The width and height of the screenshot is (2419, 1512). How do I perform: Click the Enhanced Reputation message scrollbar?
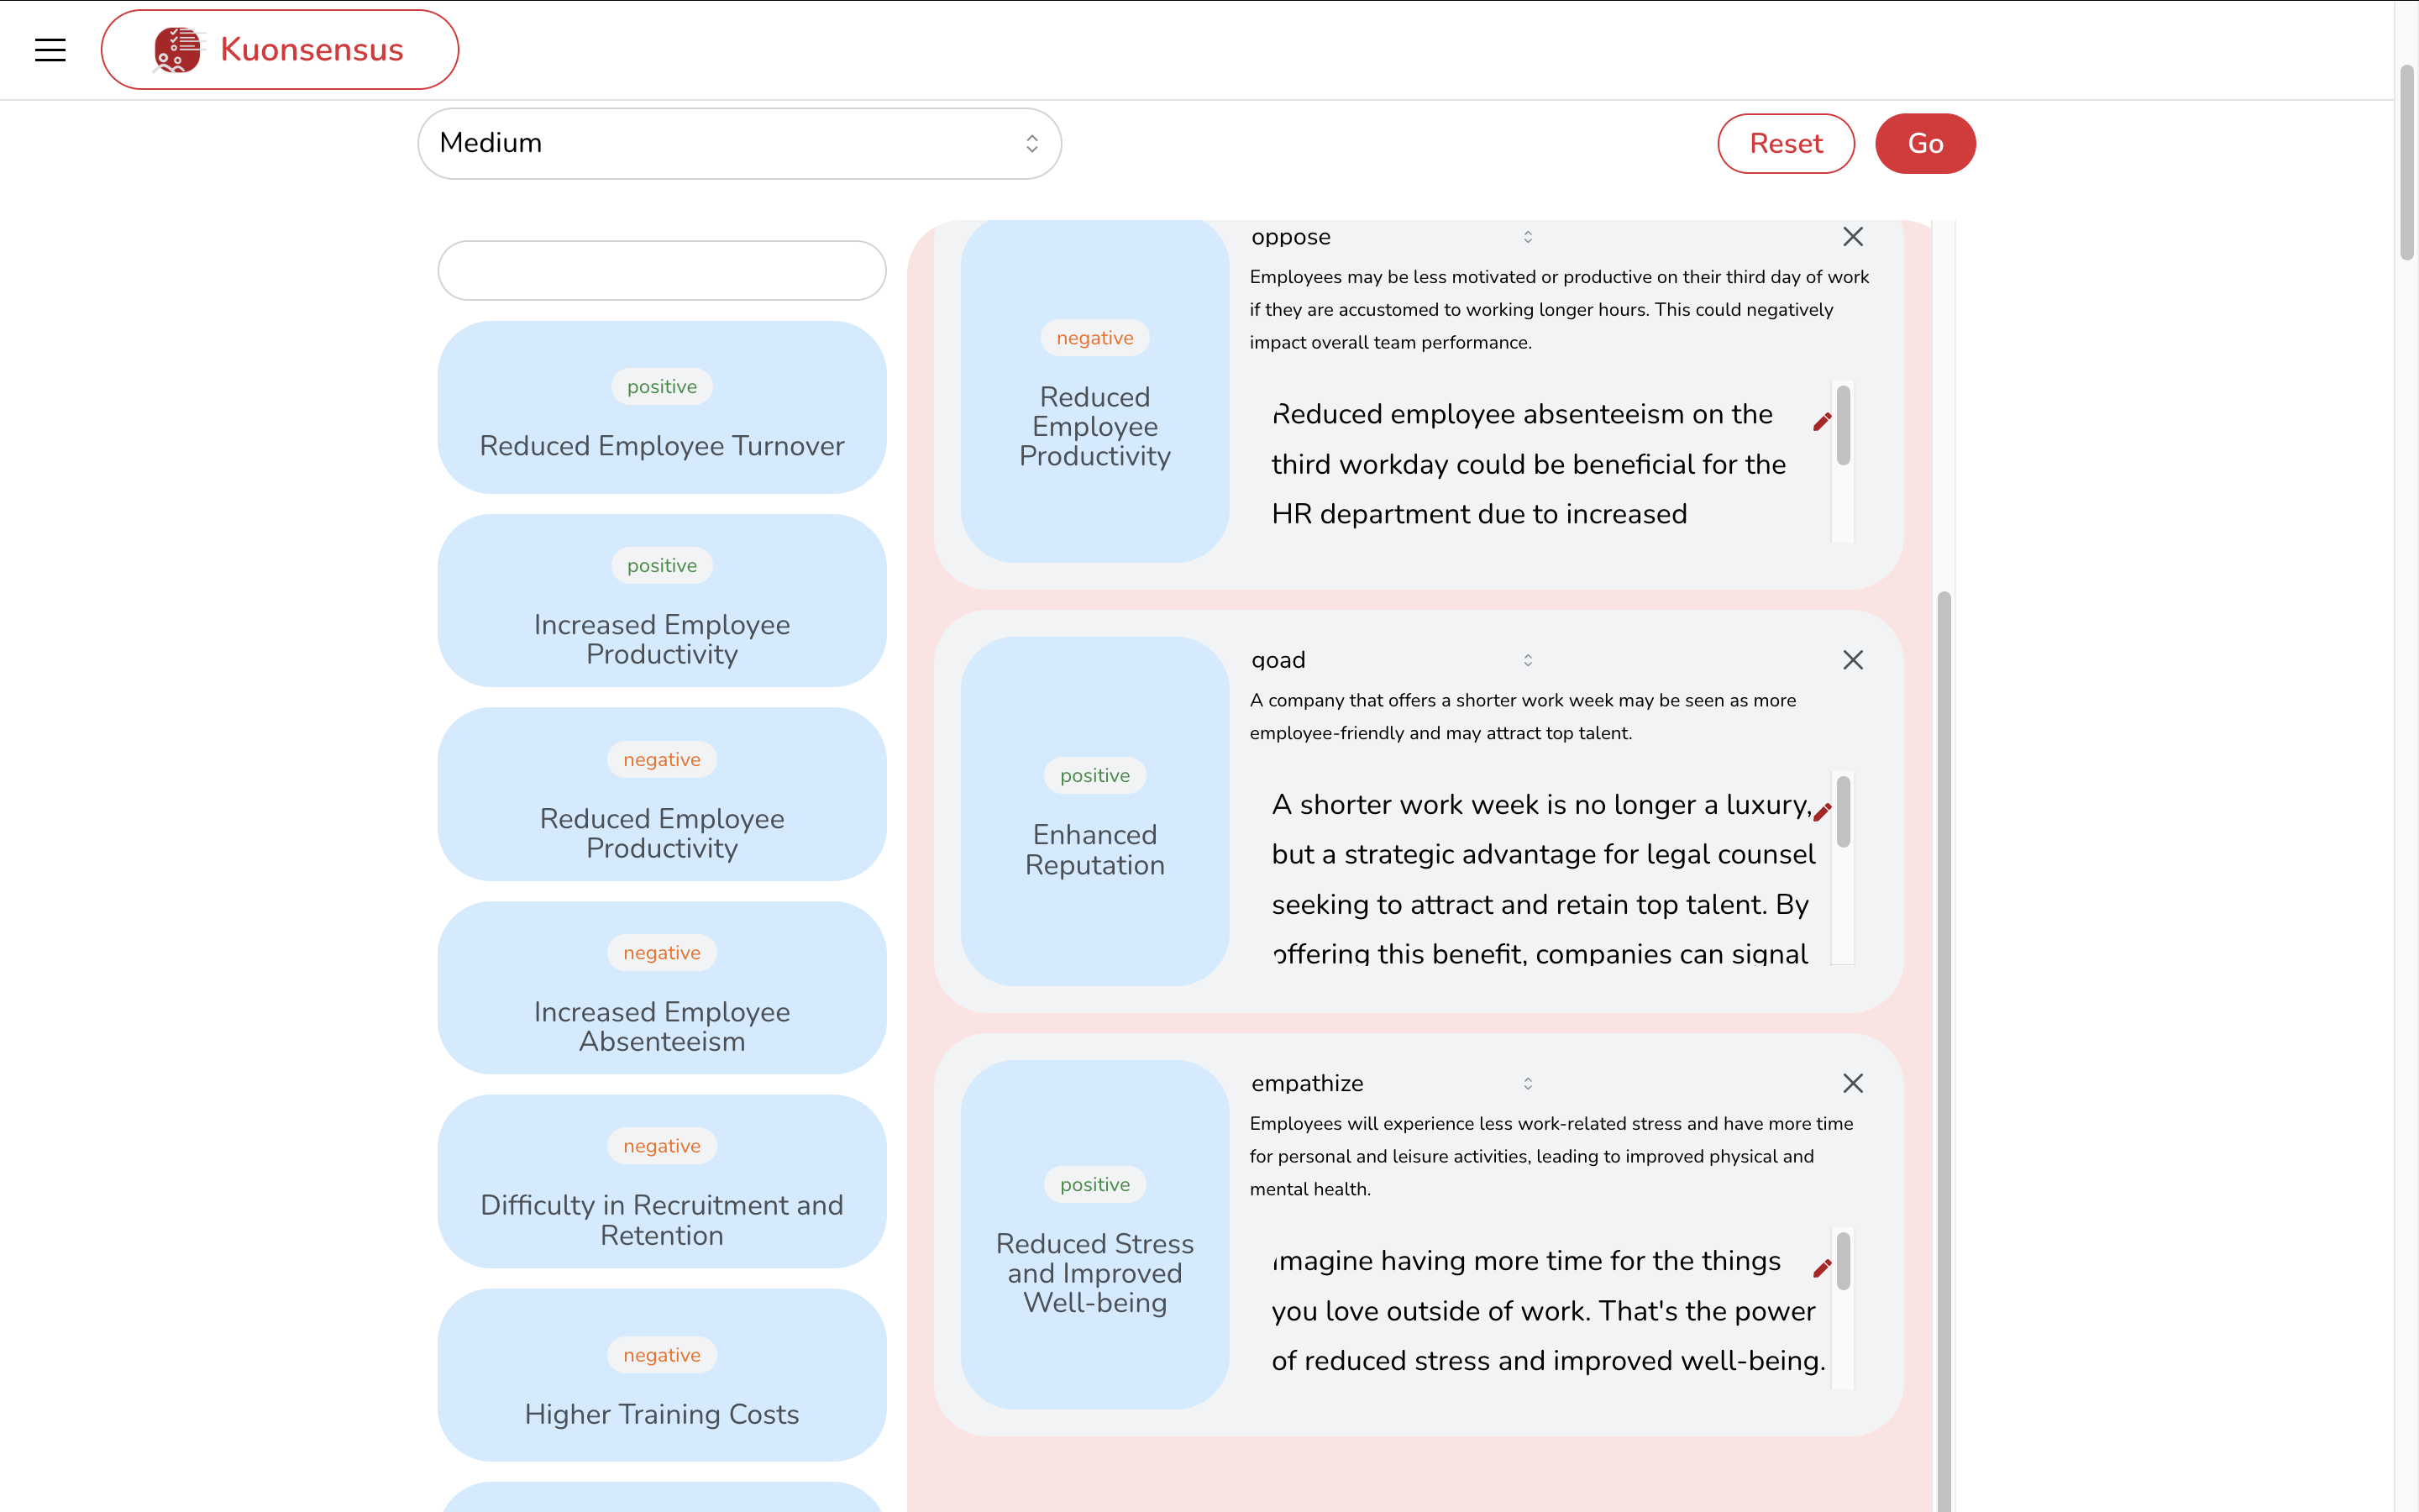(1842, 812)
